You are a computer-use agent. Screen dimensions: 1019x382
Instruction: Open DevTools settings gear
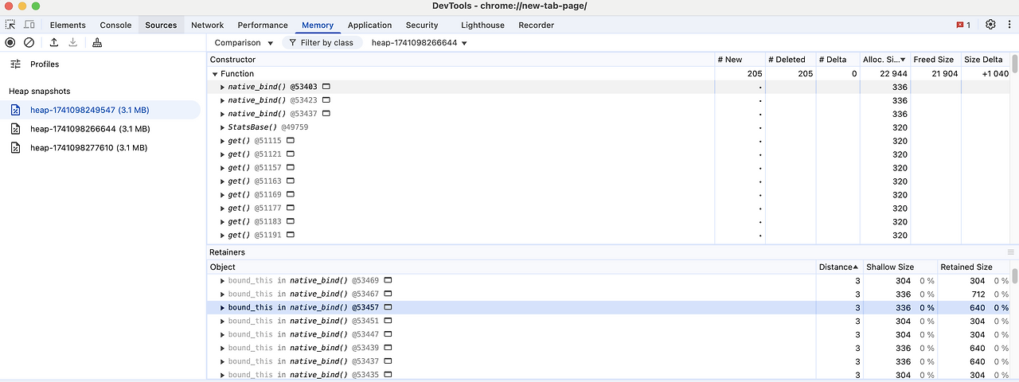[990, 25]
